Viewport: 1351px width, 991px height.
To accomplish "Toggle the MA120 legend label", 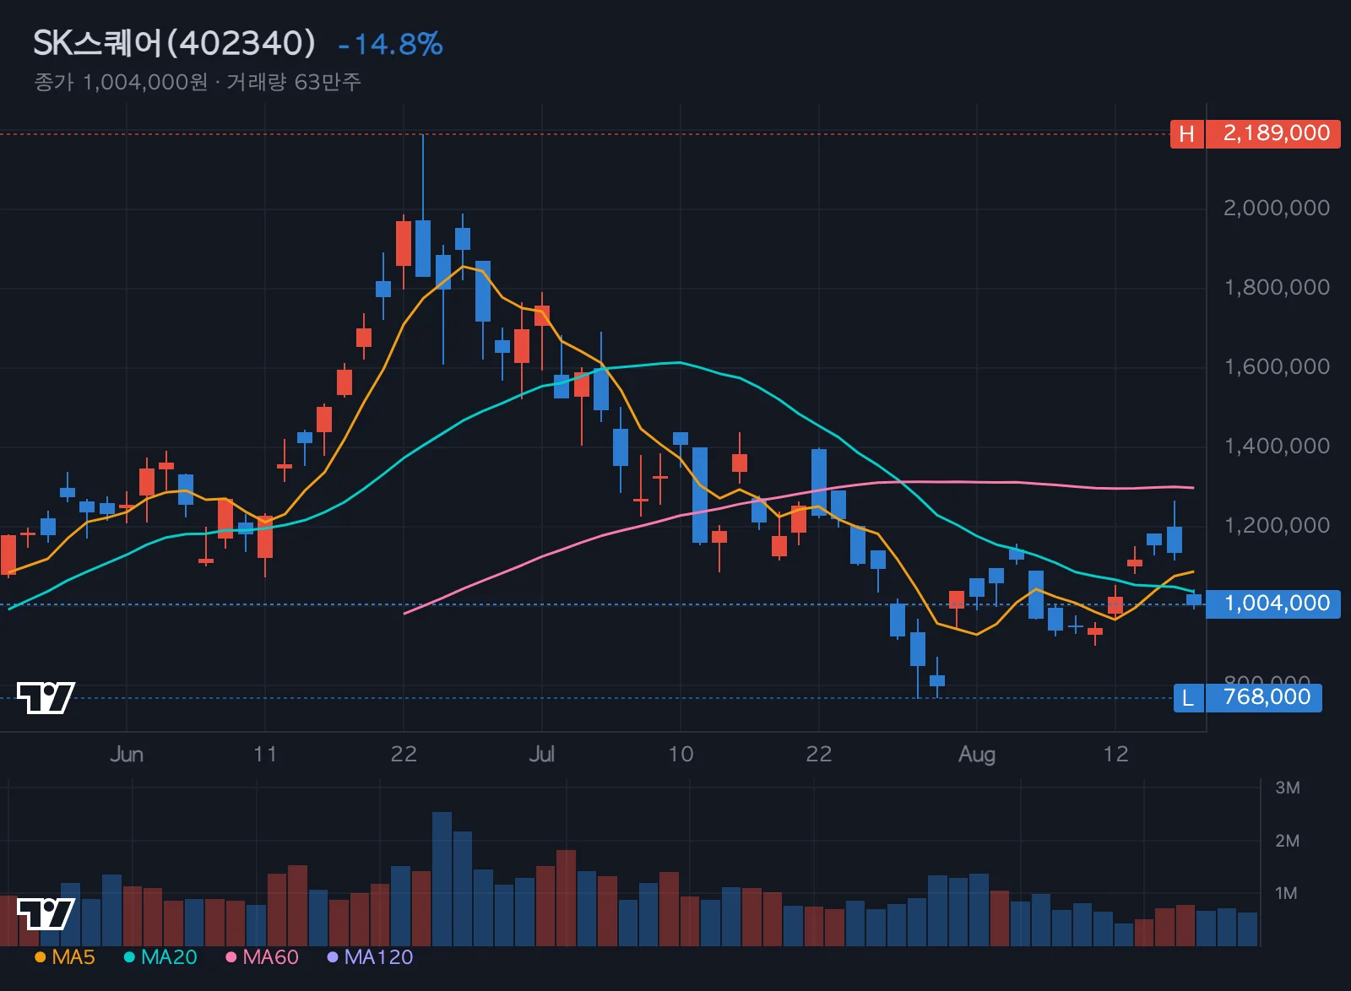I will pos(379,957).
